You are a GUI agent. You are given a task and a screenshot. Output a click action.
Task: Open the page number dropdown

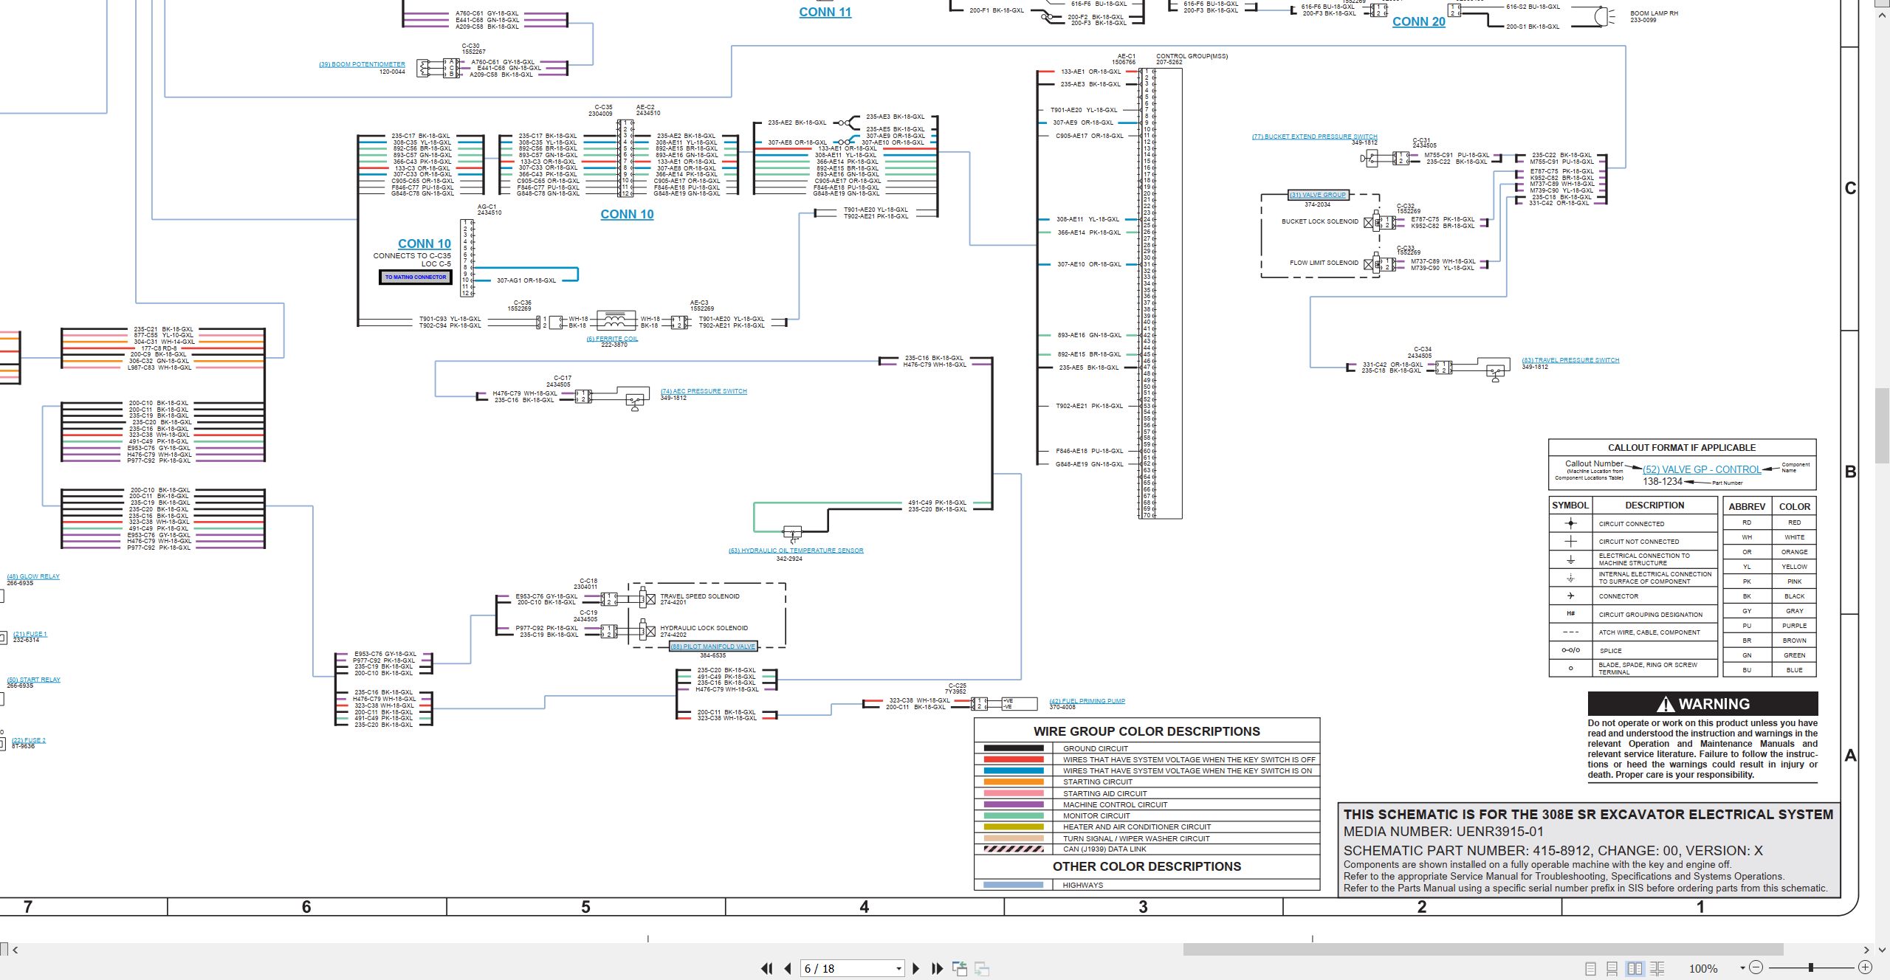pyautogui.click(x=898, y=968)
